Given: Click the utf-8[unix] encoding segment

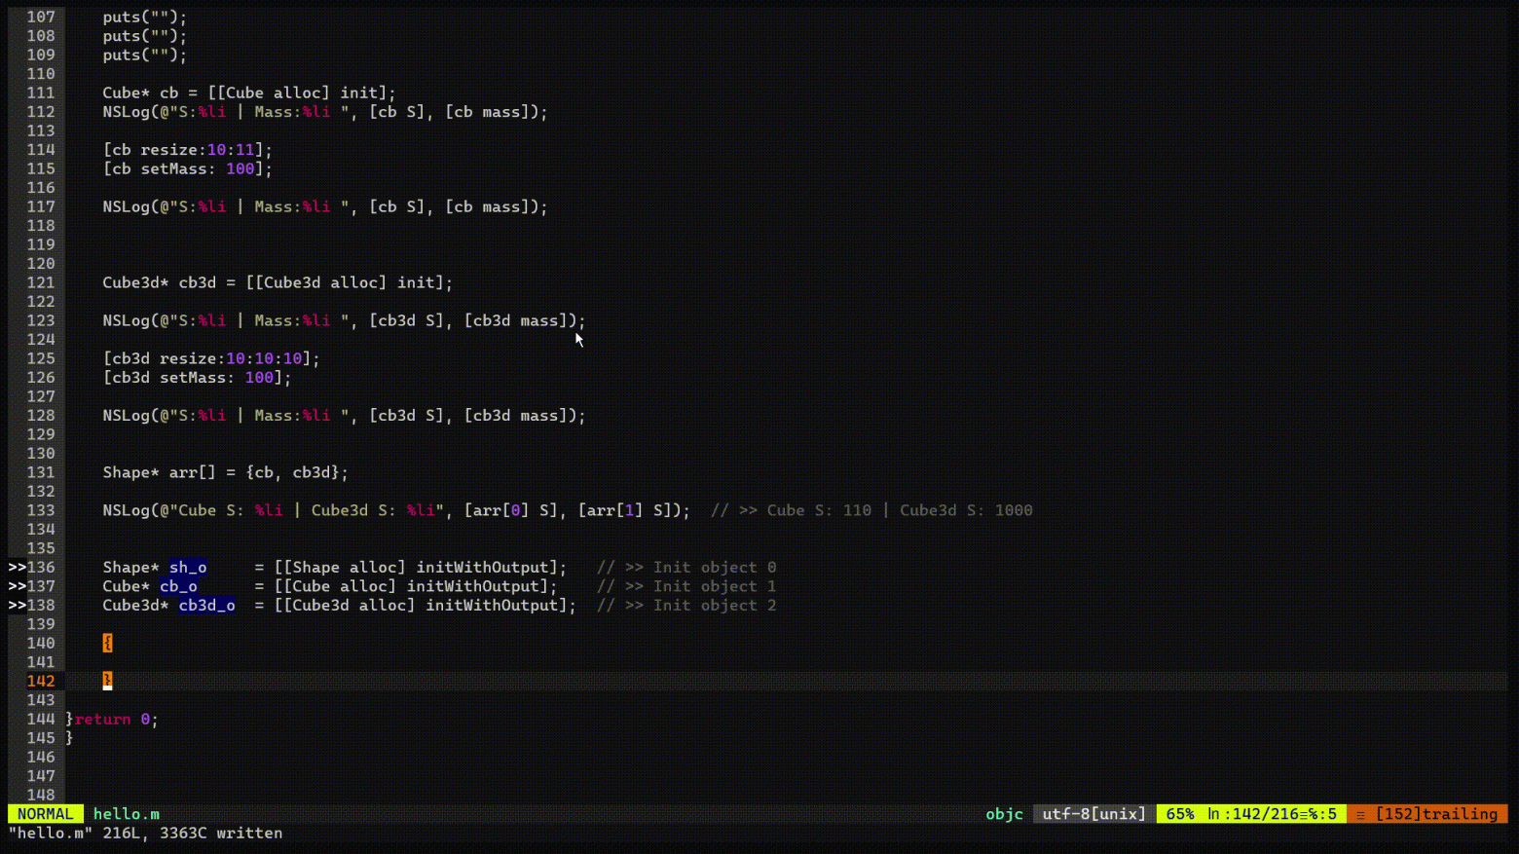Looking at the screenshot, I should tap(1094, 814).
